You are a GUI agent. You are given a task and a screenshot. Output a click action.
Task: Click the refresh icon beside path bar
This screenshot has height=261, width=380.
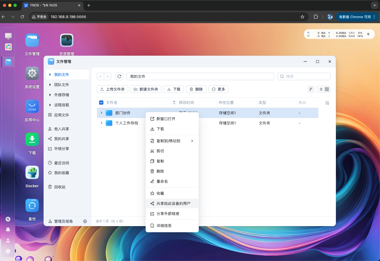(x=119, y=76)
